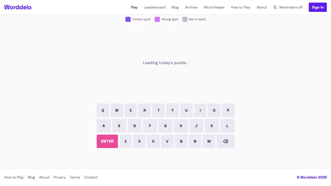The height and width of the screenshot is (186, 331).
Task: Tap the Q key
Action: coord(103,110)
